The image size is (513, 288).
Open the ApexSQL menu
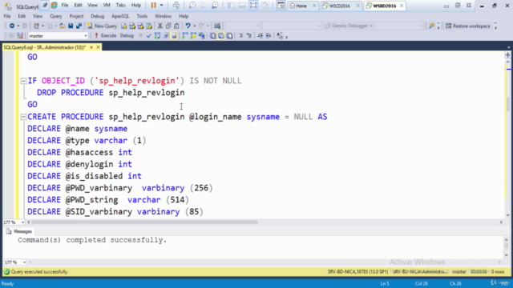(120, 16)
